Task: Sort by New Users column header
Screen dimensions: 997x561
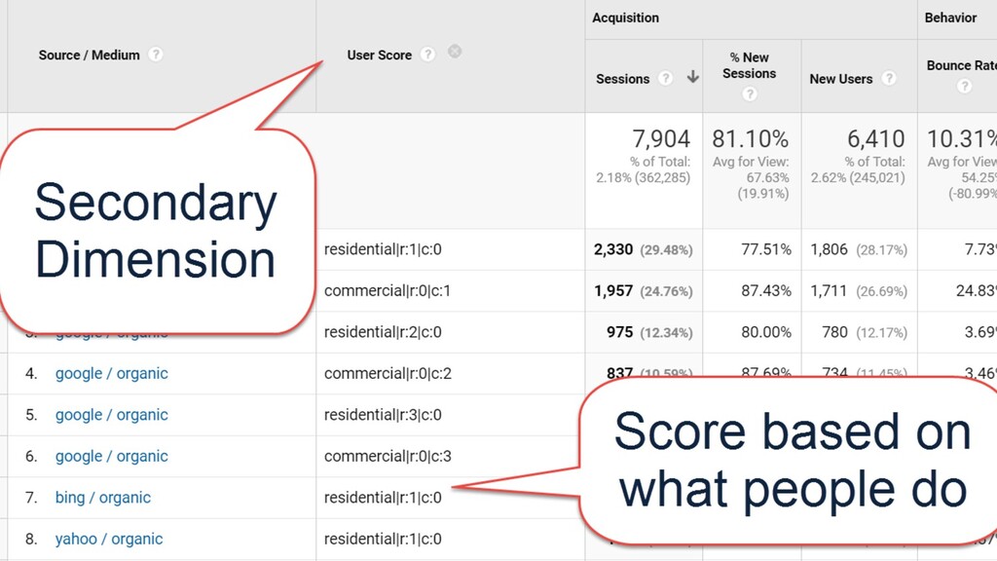Action: point(840,79)
